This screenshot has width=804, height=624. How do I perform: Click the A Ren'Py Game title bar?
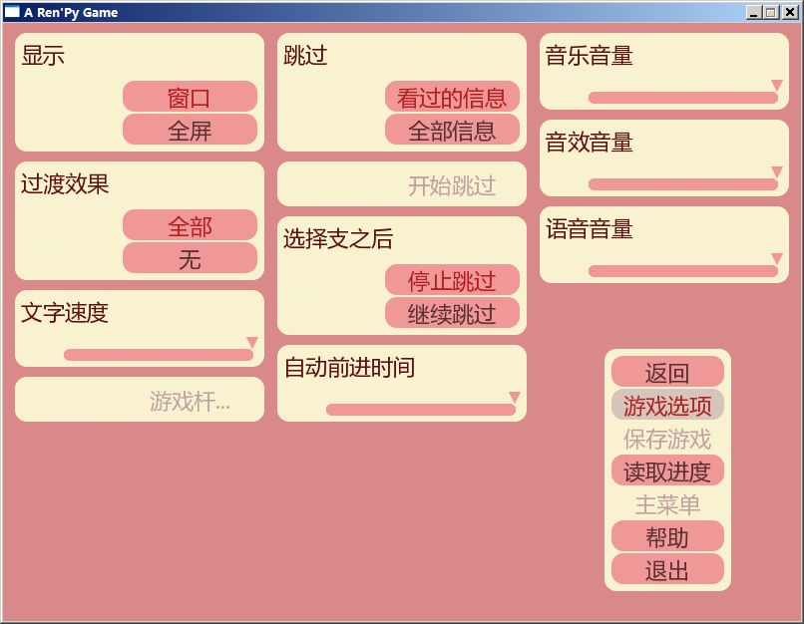click(401, 12)
